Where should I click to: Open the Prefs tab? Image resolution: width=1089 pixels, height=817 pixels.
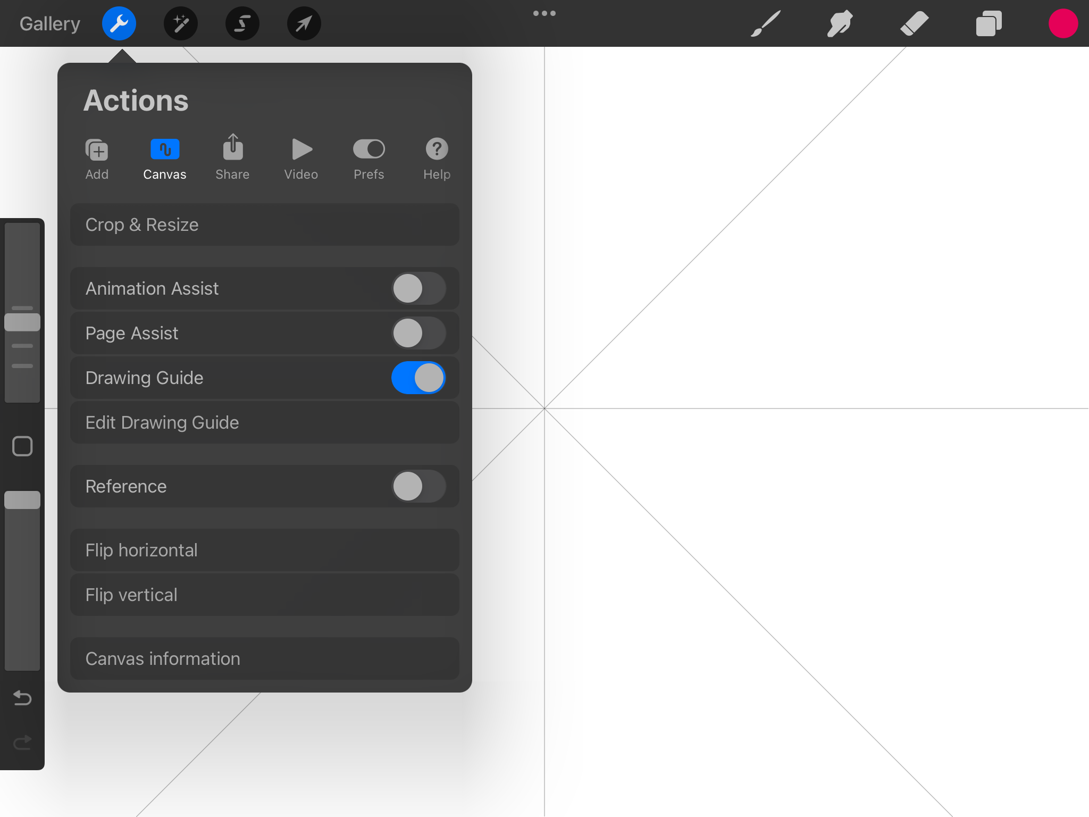[x=368, y=158]
